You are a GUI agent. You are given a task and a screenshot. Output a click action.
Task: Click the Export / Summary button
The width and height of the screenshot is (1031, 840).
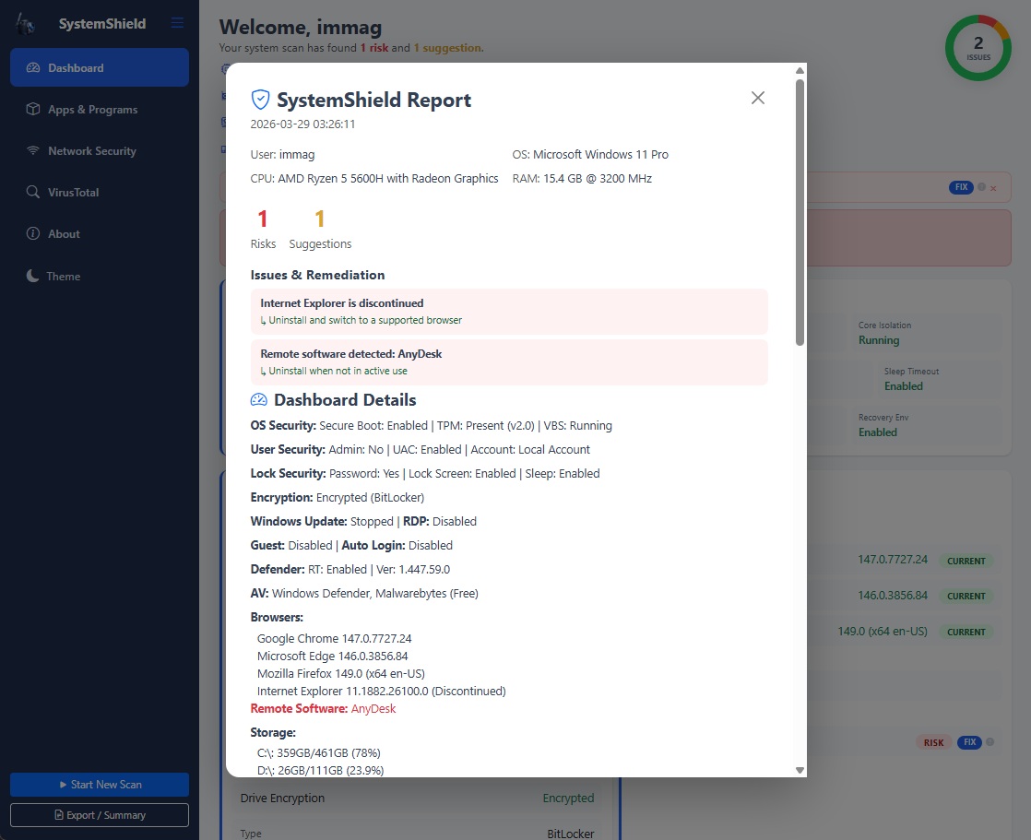(99, 815)
